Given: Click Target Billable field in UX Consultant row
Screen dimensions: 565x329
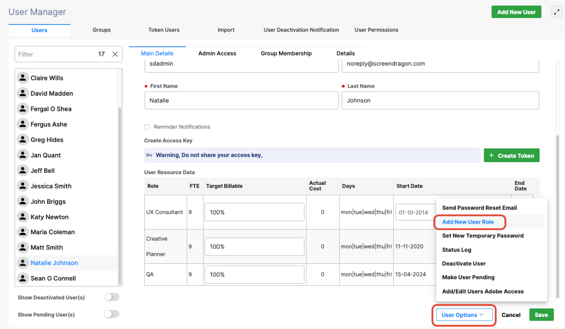Looking at the screenshot, I should (x=255, y=212).
